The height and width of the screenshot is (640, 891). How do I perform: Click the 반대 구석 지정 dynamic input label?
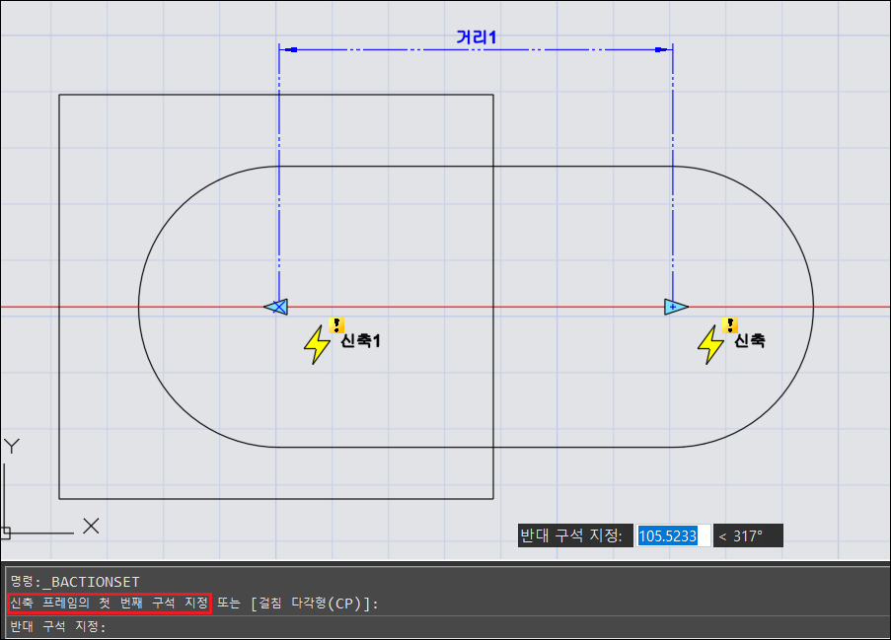pyautogui.click(x=573, y=535)
